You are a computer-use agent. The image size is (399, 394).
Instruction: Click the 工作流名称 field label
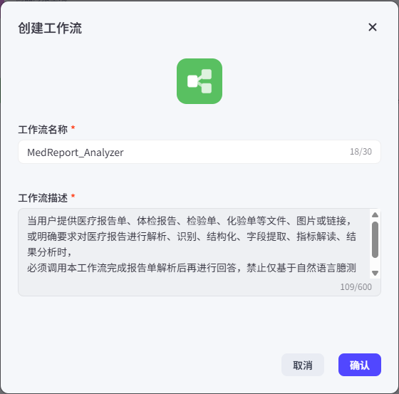point(43,129)
